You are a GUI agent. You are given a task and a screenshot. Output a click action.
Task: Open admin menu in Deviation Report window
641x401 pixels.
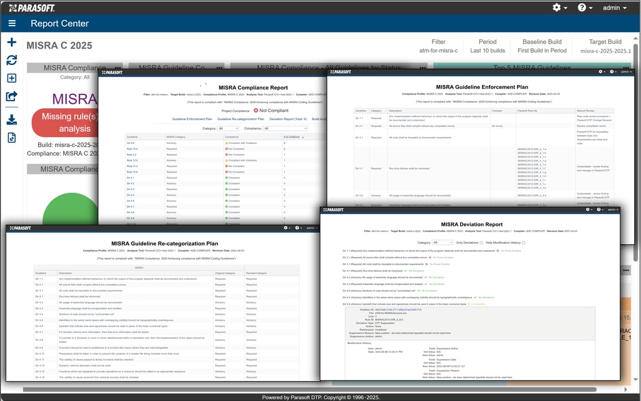pyautogui.click(x=613, y=210)
